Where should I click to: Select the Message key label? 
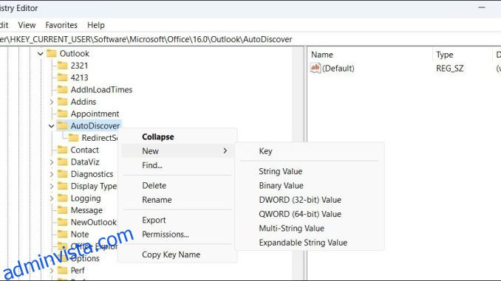[86, 210]
